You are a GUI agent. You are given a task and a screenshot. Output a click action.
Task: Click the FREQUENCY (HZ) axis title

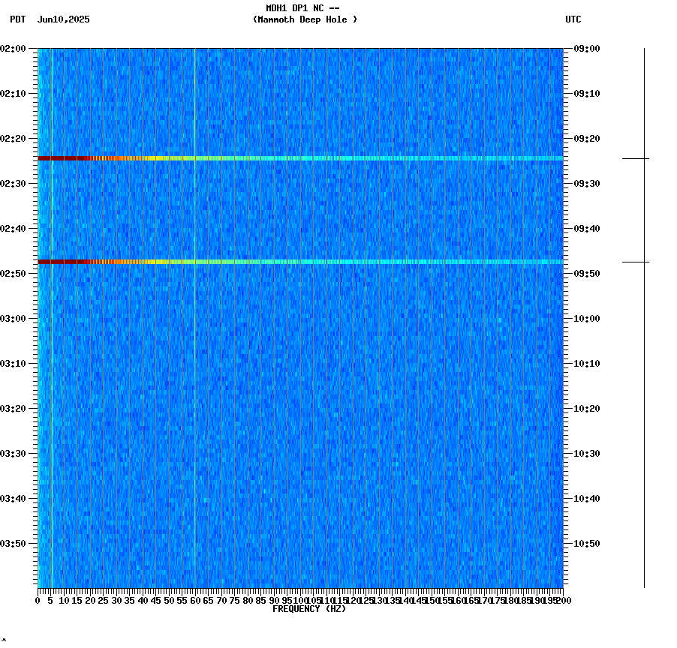[x=310, y=609]
